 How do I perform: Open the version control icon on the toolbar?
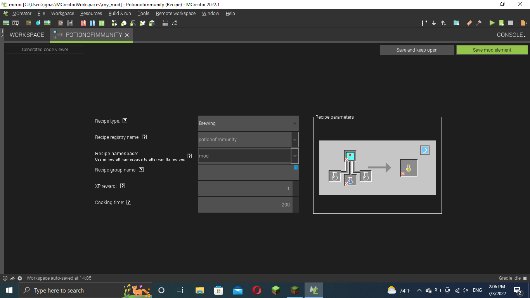click(424, 23)
